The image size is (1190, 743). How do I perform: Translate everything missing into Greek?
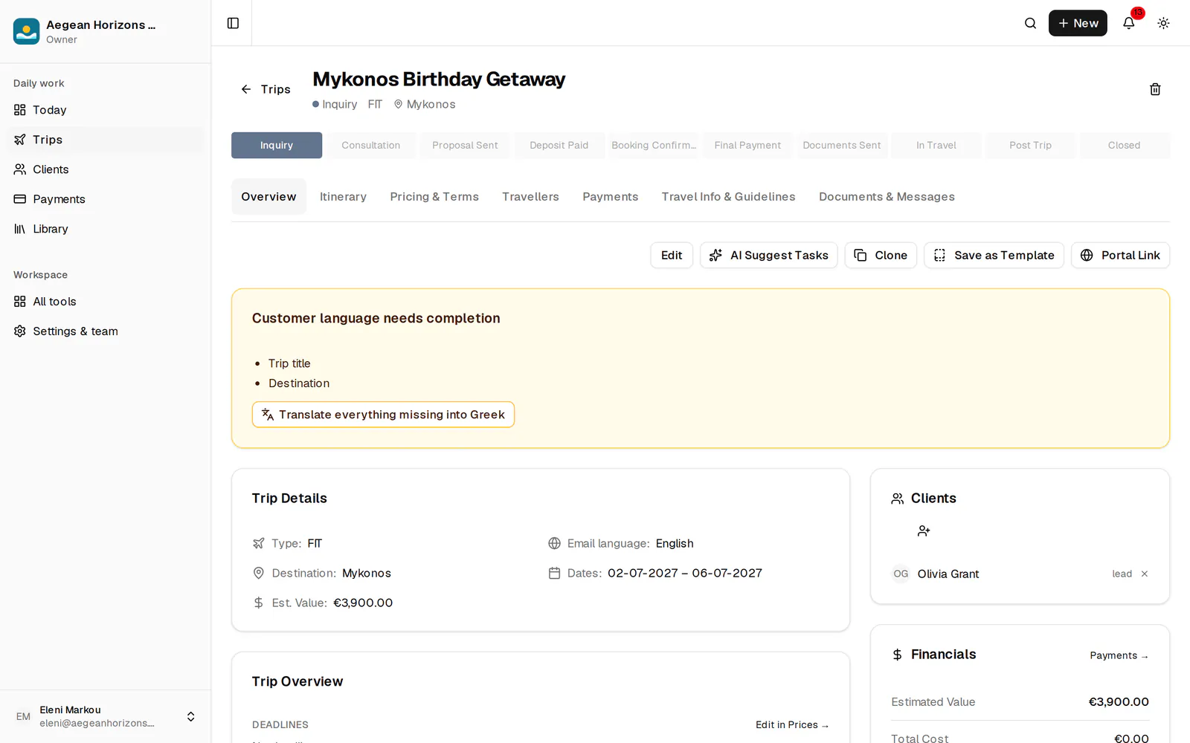(x=383, y=415)
